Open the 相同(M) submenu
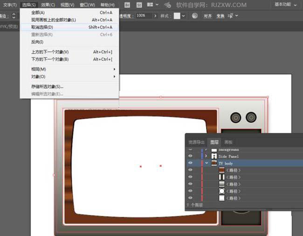The width and height of the screenshot is (303, 236). (x=39, y=69)
